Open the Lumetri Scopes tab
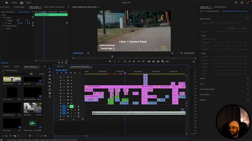This screenshot has height=141, width=252. [19, 7]
